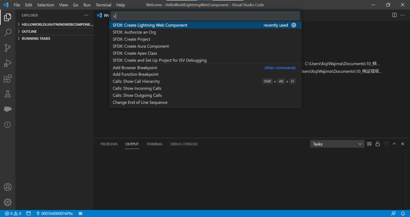Open the Source Control view
410x217 pixels.
[x=8, y=48]
